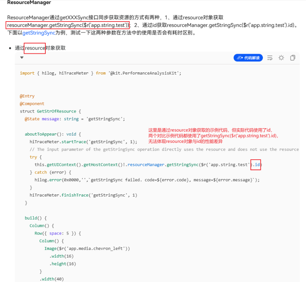306x282 pixels.
Task: Click the red-boxed .id in getStringSync call
Action: (256, 165)
